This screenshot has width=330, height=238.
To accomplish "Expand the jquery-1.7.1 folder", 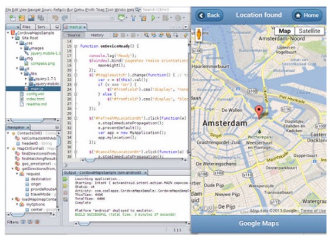I will [26, 79].
